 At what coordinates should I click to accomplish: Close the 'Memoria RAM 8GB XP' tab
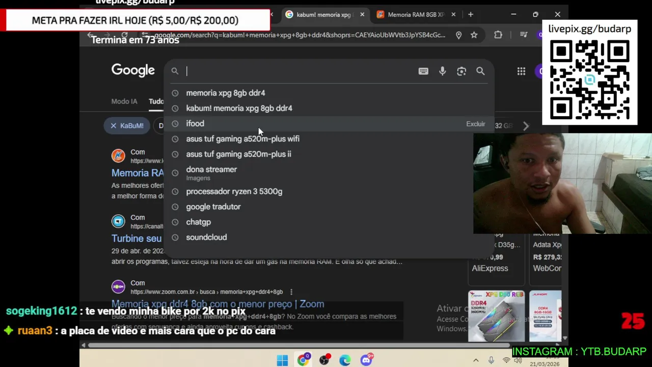pyautogui.click(x=453, y=14)
